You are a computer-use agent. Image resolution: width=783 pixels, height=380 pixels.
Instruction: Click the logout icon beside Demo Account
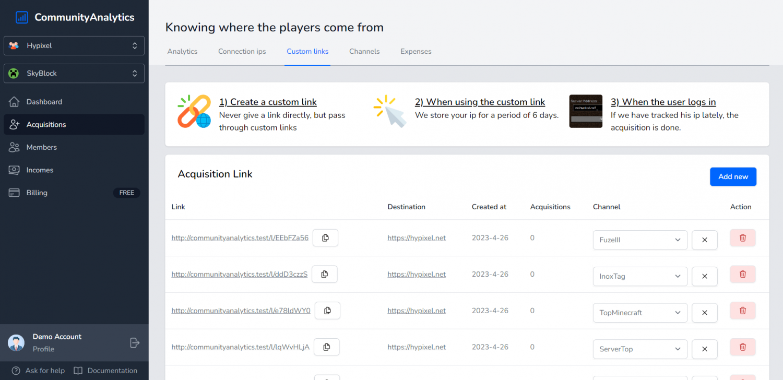pyautogui.click(x=134, y=342)
